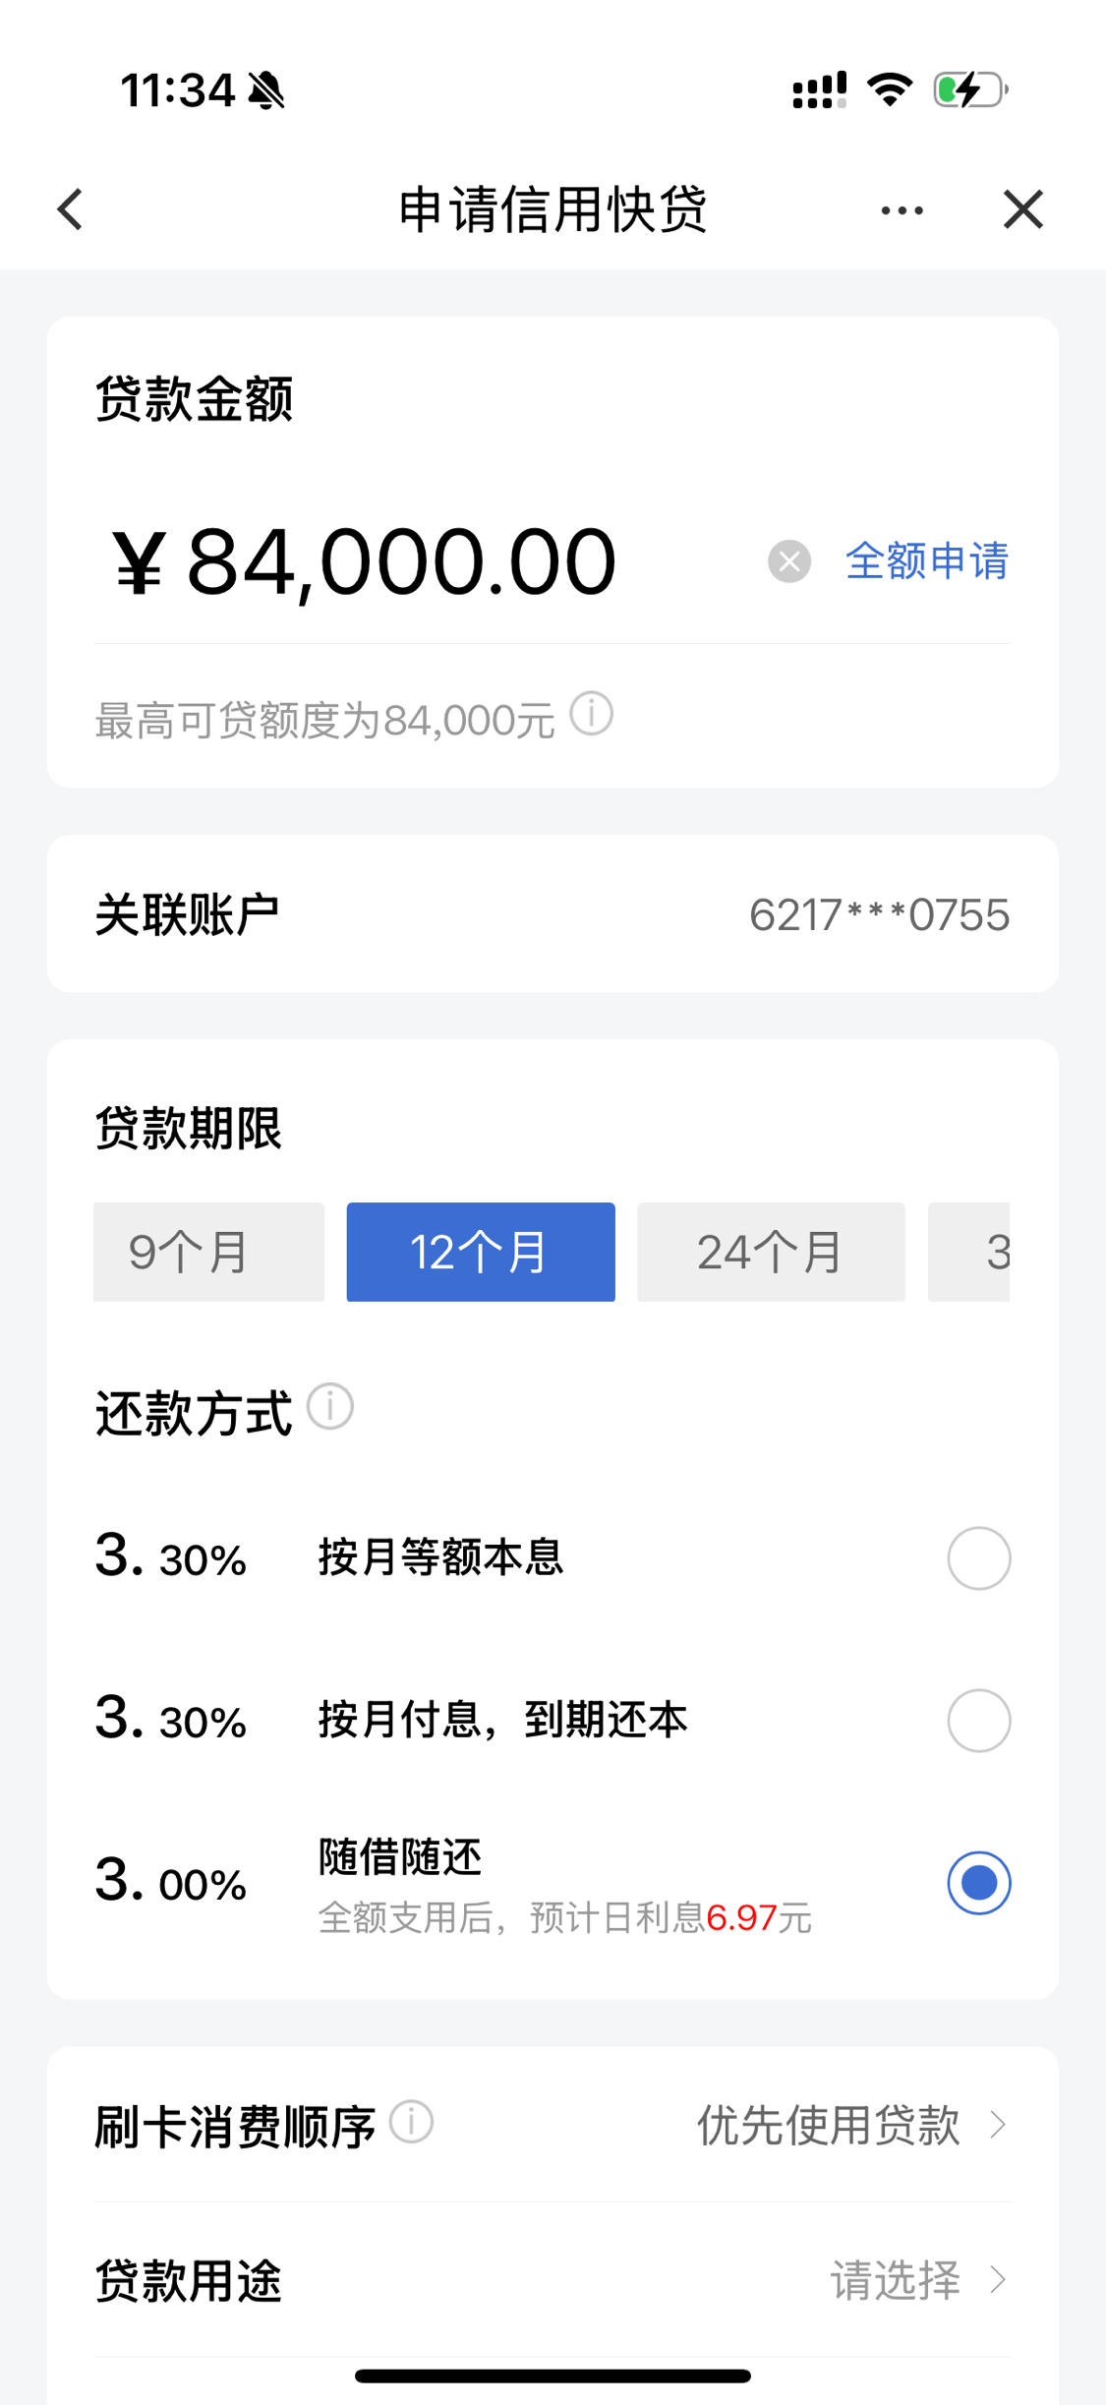Viewport: 1106px width, 2405px height.
Task: Open 优先使用贷款 card spending order option
Action: click(x=553, y=2125)
